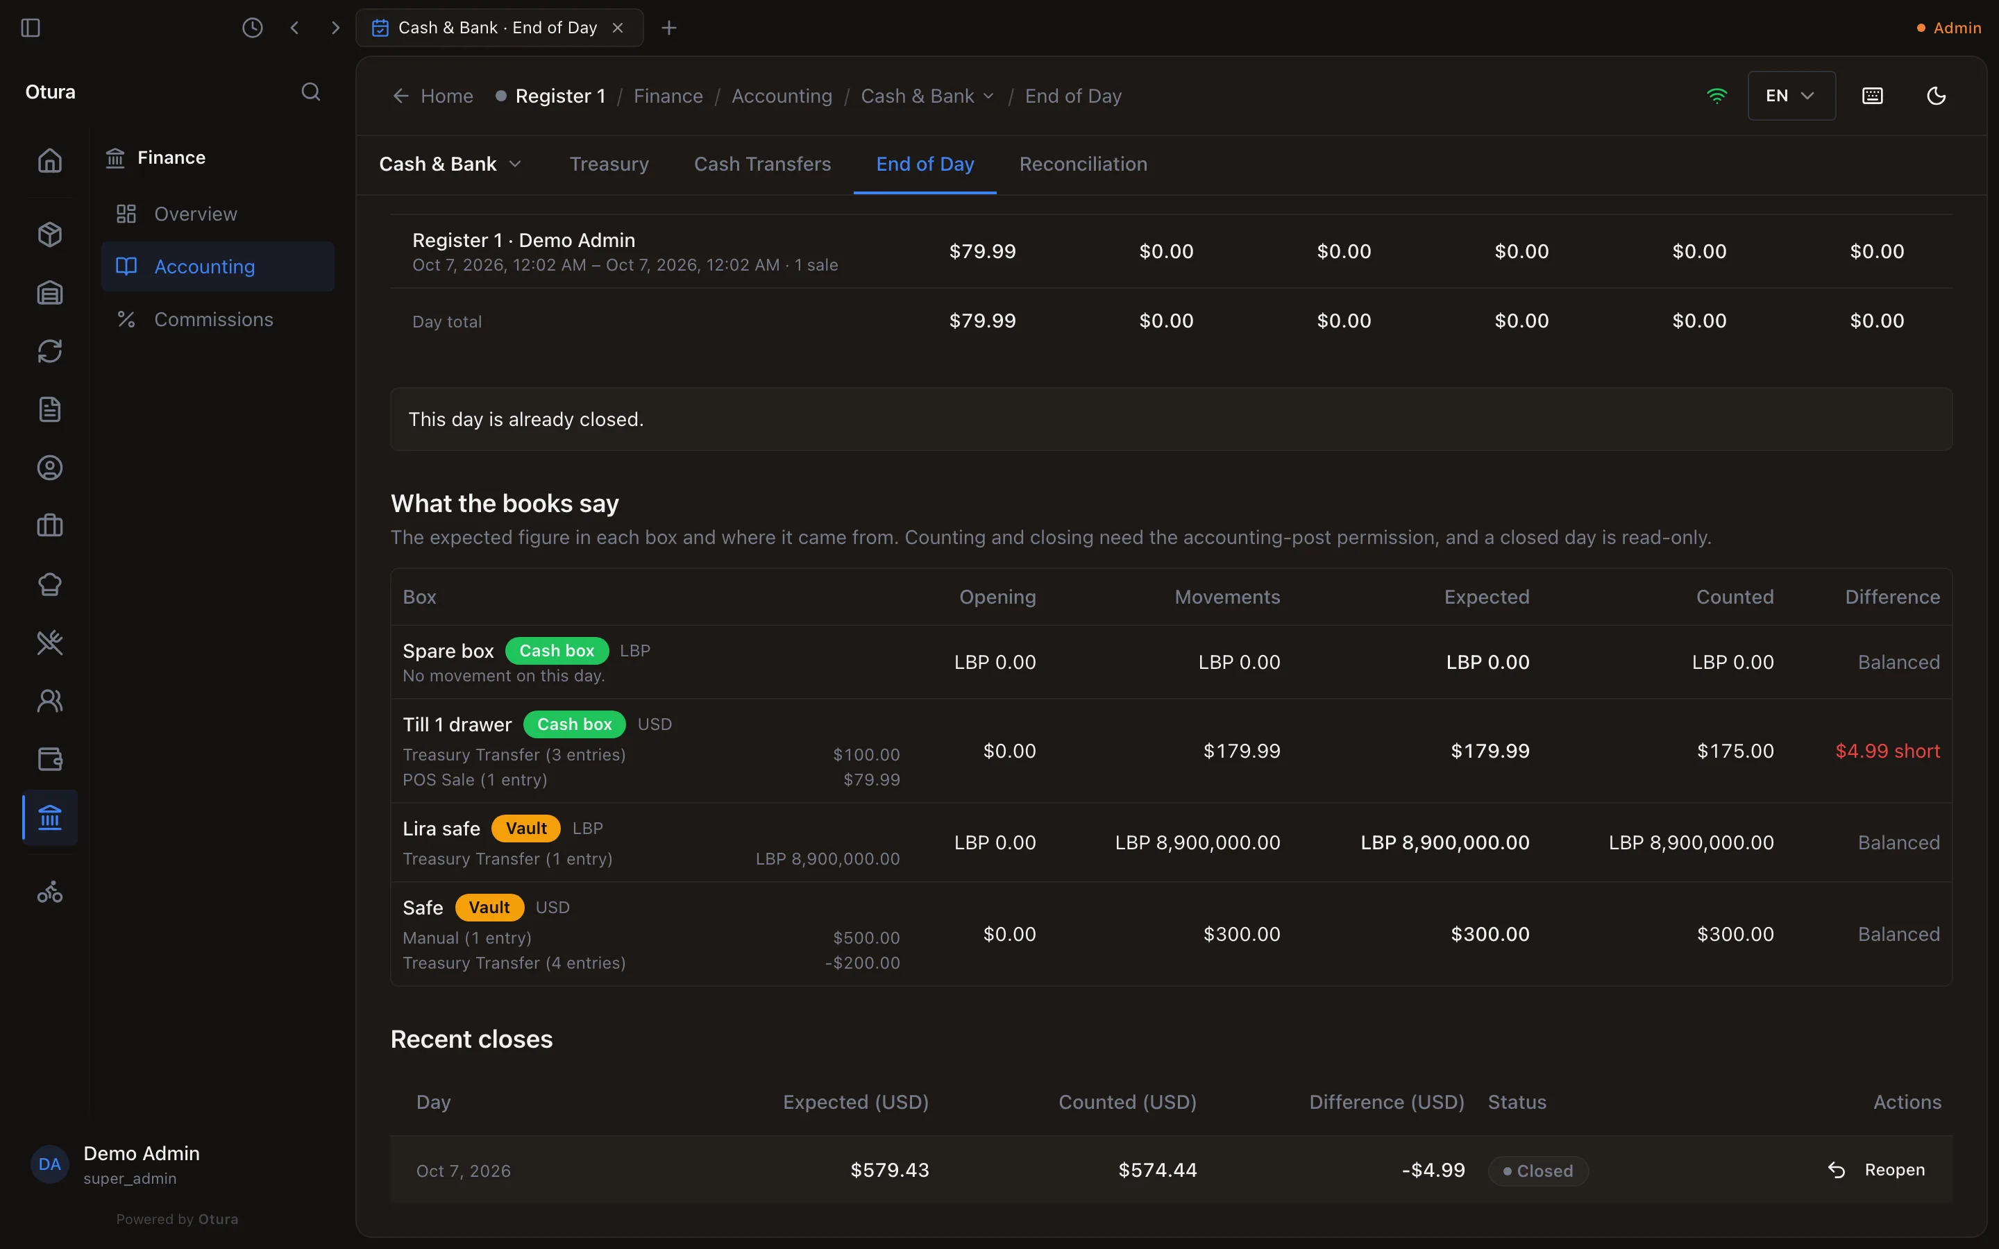Click the search magnifier icon

tap(310, 92)
